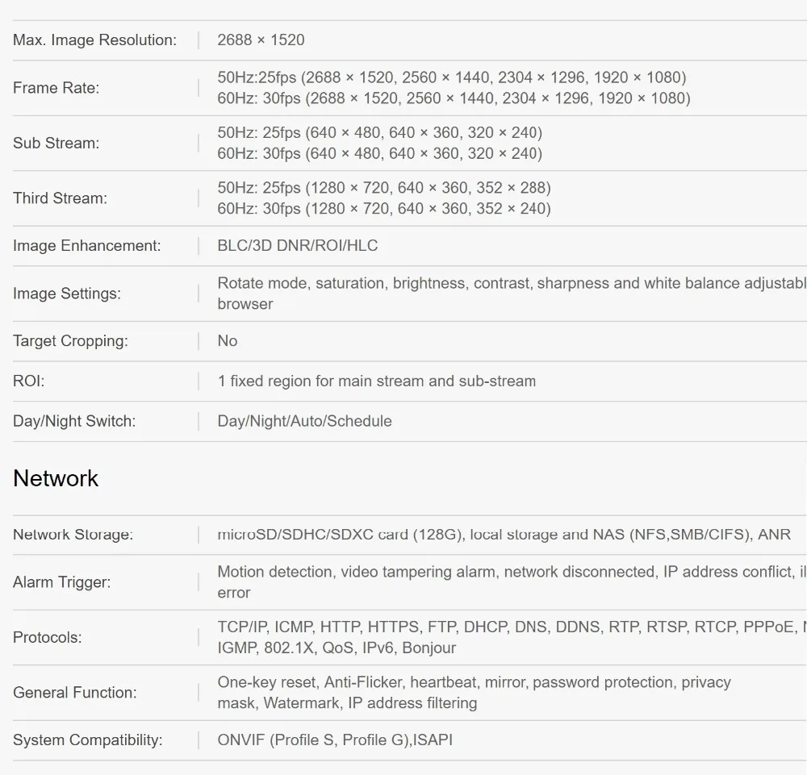Screen dimensions: 807x775
Task: Click the Protocols label
Action: (48, 638)
